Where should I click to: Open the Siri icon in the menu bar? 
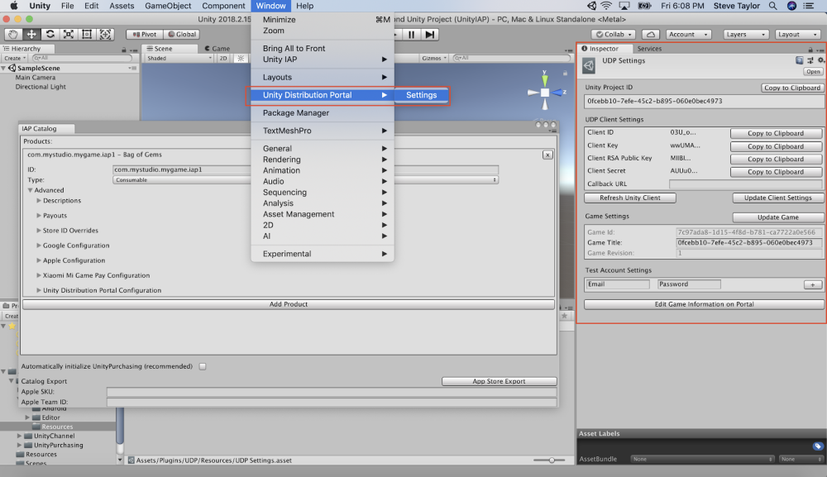coord(791,6)
